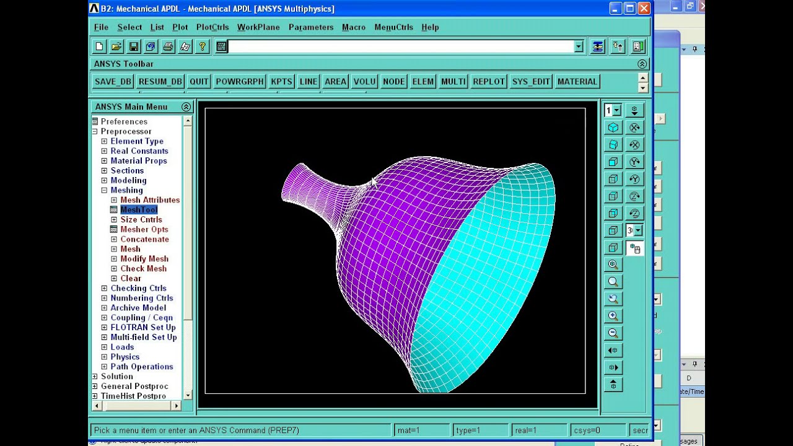Open the Select menu
This screenshot has height=446, width=793.
pyautogui.click(x=129, y=27)
